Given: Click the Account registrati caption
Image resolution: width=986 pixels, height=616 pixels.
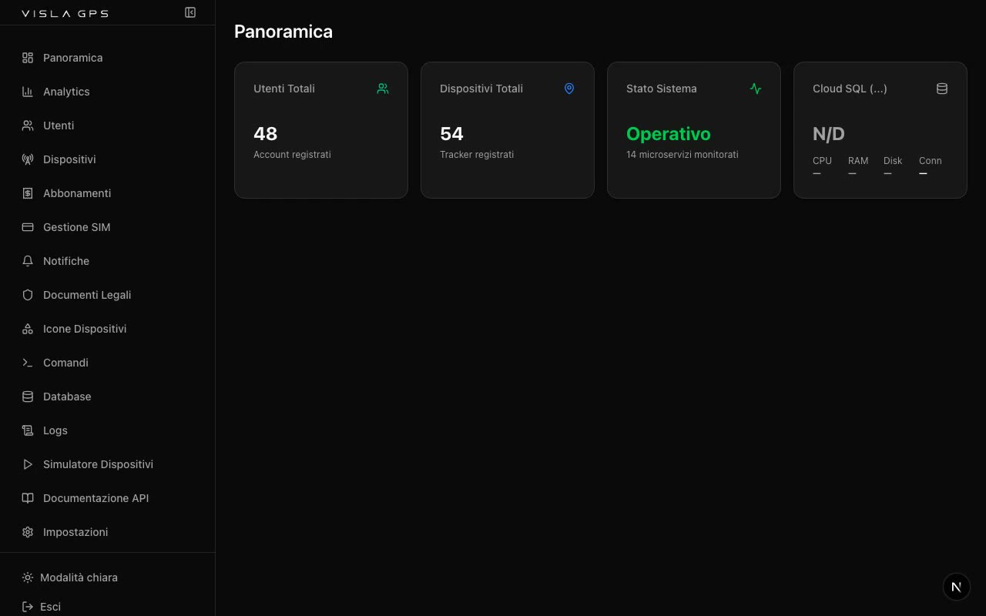Looking at the screenshot, I should coord(292,155).
